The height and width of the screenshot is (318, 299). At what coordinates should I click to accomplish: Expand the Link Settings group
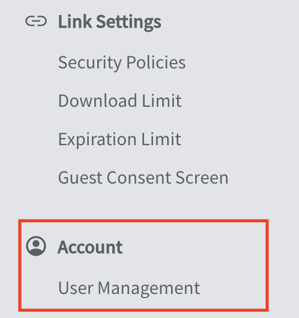tap(109, 22)
